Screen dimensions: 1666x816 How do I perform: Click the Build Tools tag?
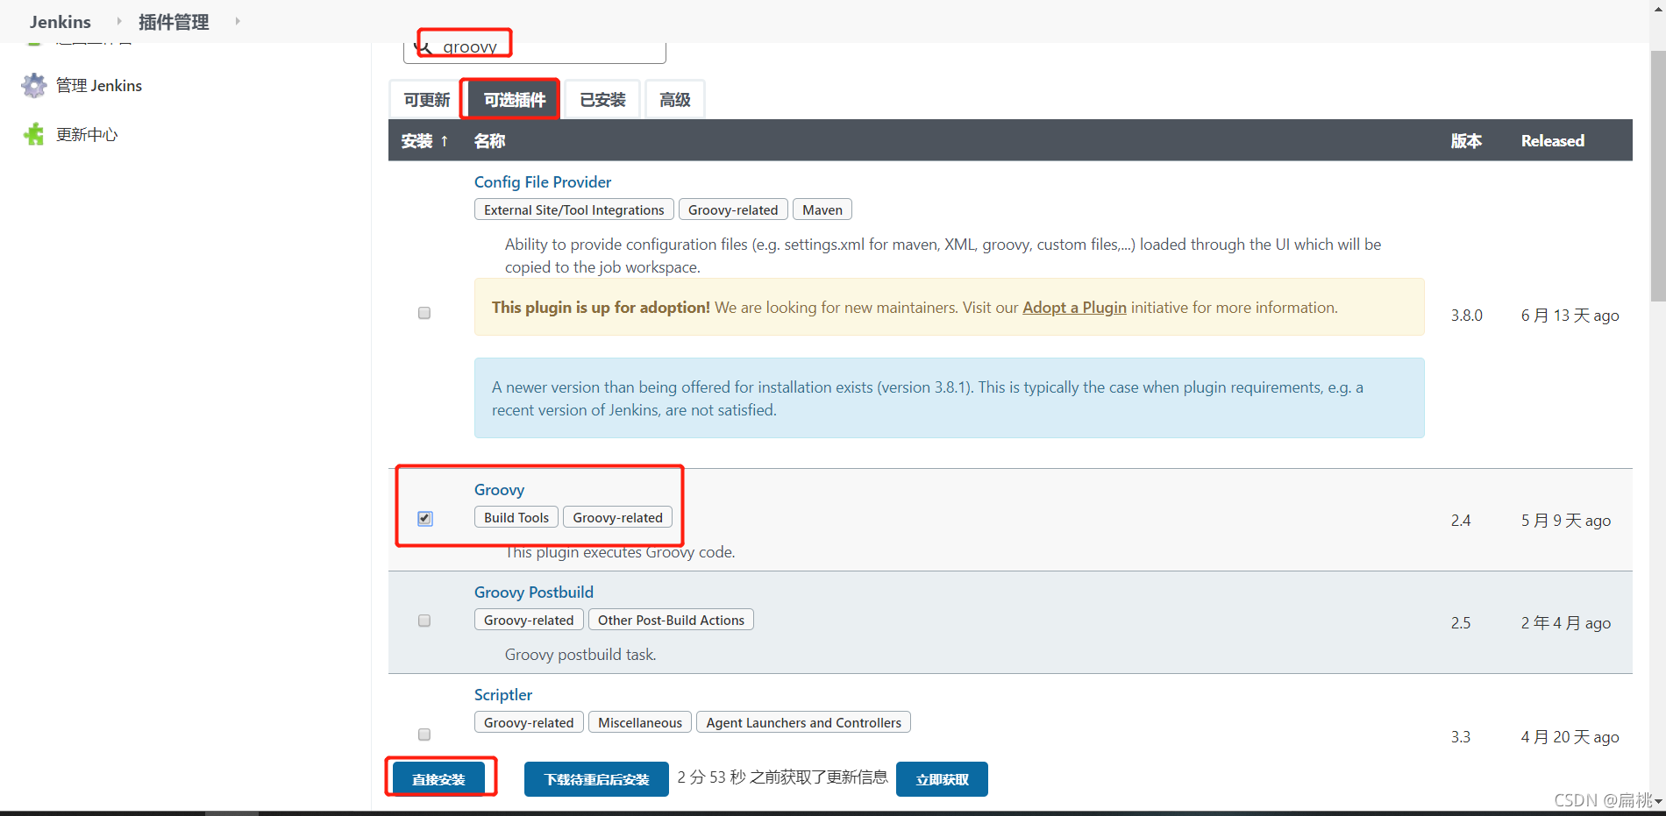(x=516, y=517)
